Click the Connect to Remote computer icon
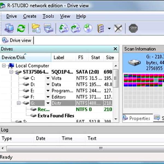This screenshot has height=164, width=164. click(9, 28)
